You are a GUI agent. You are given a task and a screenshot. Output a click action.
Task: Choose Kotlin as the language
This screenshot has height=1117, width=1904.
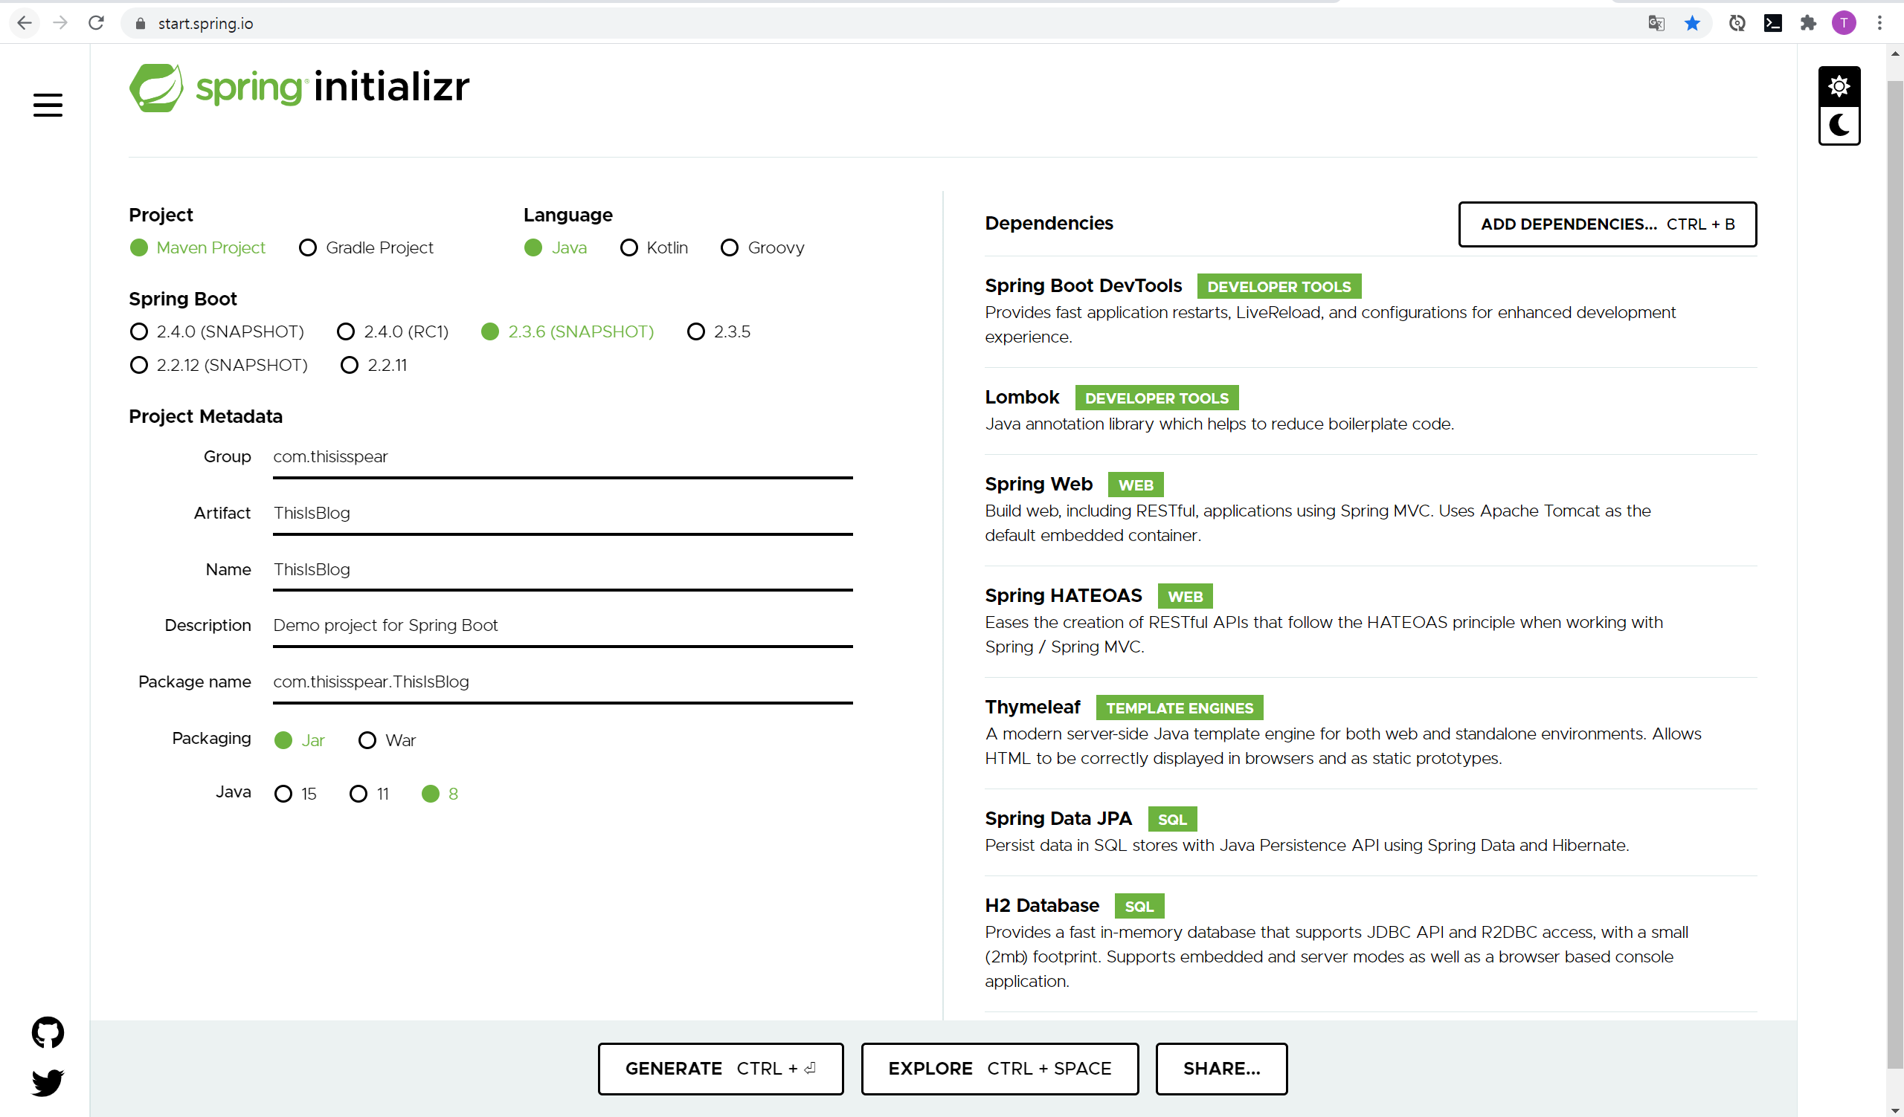[628, 247]
